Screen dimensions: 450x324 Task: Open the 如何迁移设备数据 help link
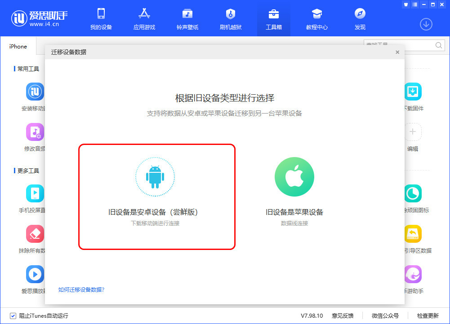tap(81, 290)
